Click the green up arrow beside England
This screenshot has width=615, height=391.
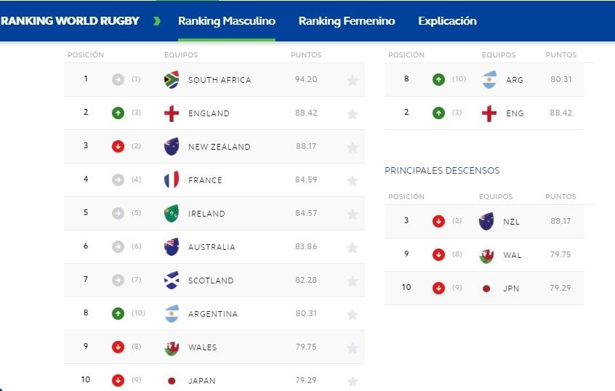(118, 113)
